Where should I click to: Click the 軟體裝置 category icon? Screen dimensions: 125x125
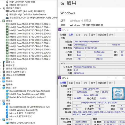(4, 65)
